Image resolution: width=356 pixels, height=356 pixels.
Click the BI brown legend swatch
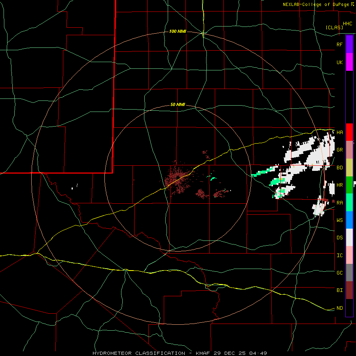[349, 290]
